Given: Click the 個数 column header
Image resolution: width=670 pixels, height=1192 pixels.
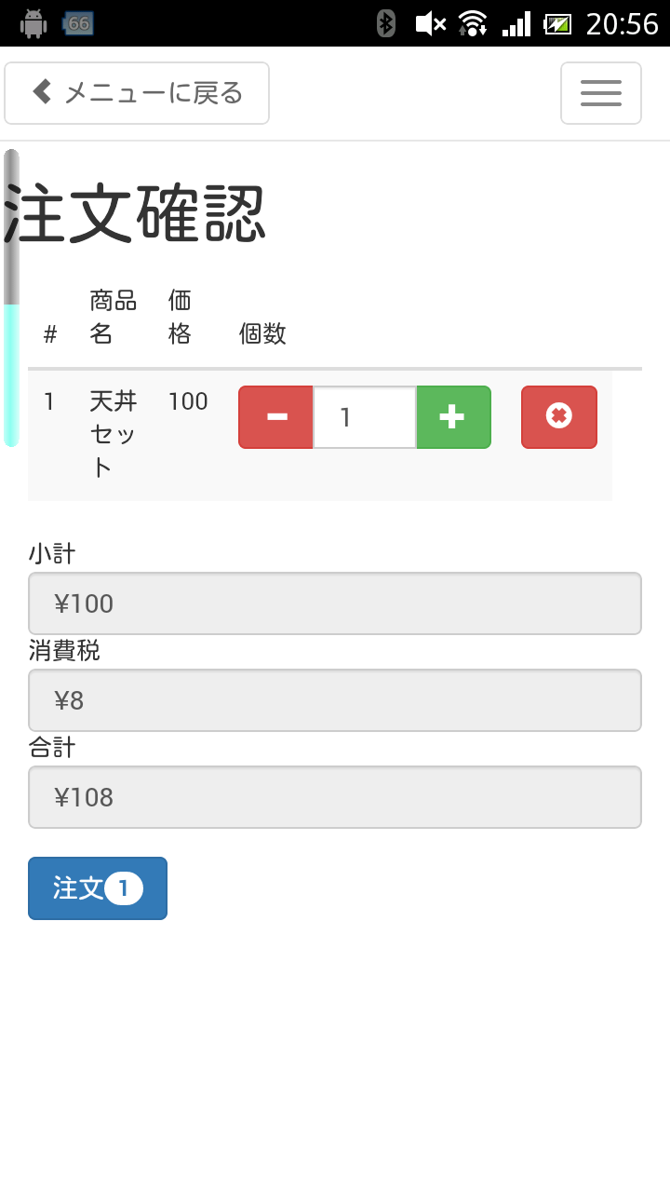Looking at the screenshot, I should click(x=262, y=334).
